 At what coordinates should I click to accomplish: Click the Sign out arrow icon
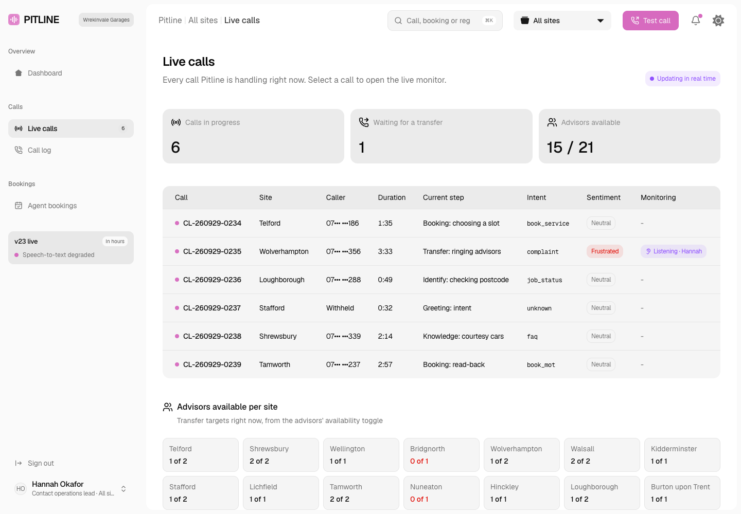[19, 463]
